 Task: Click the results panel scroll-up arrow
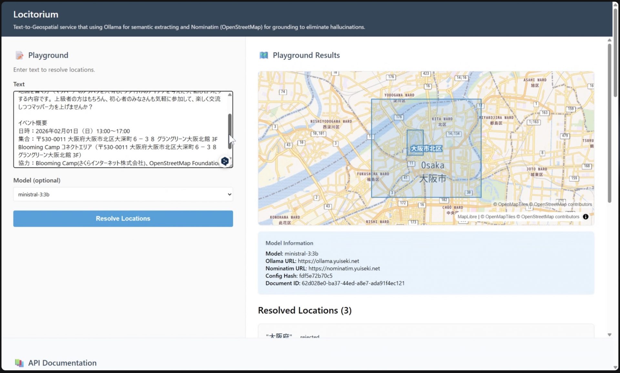click(609, 40)
